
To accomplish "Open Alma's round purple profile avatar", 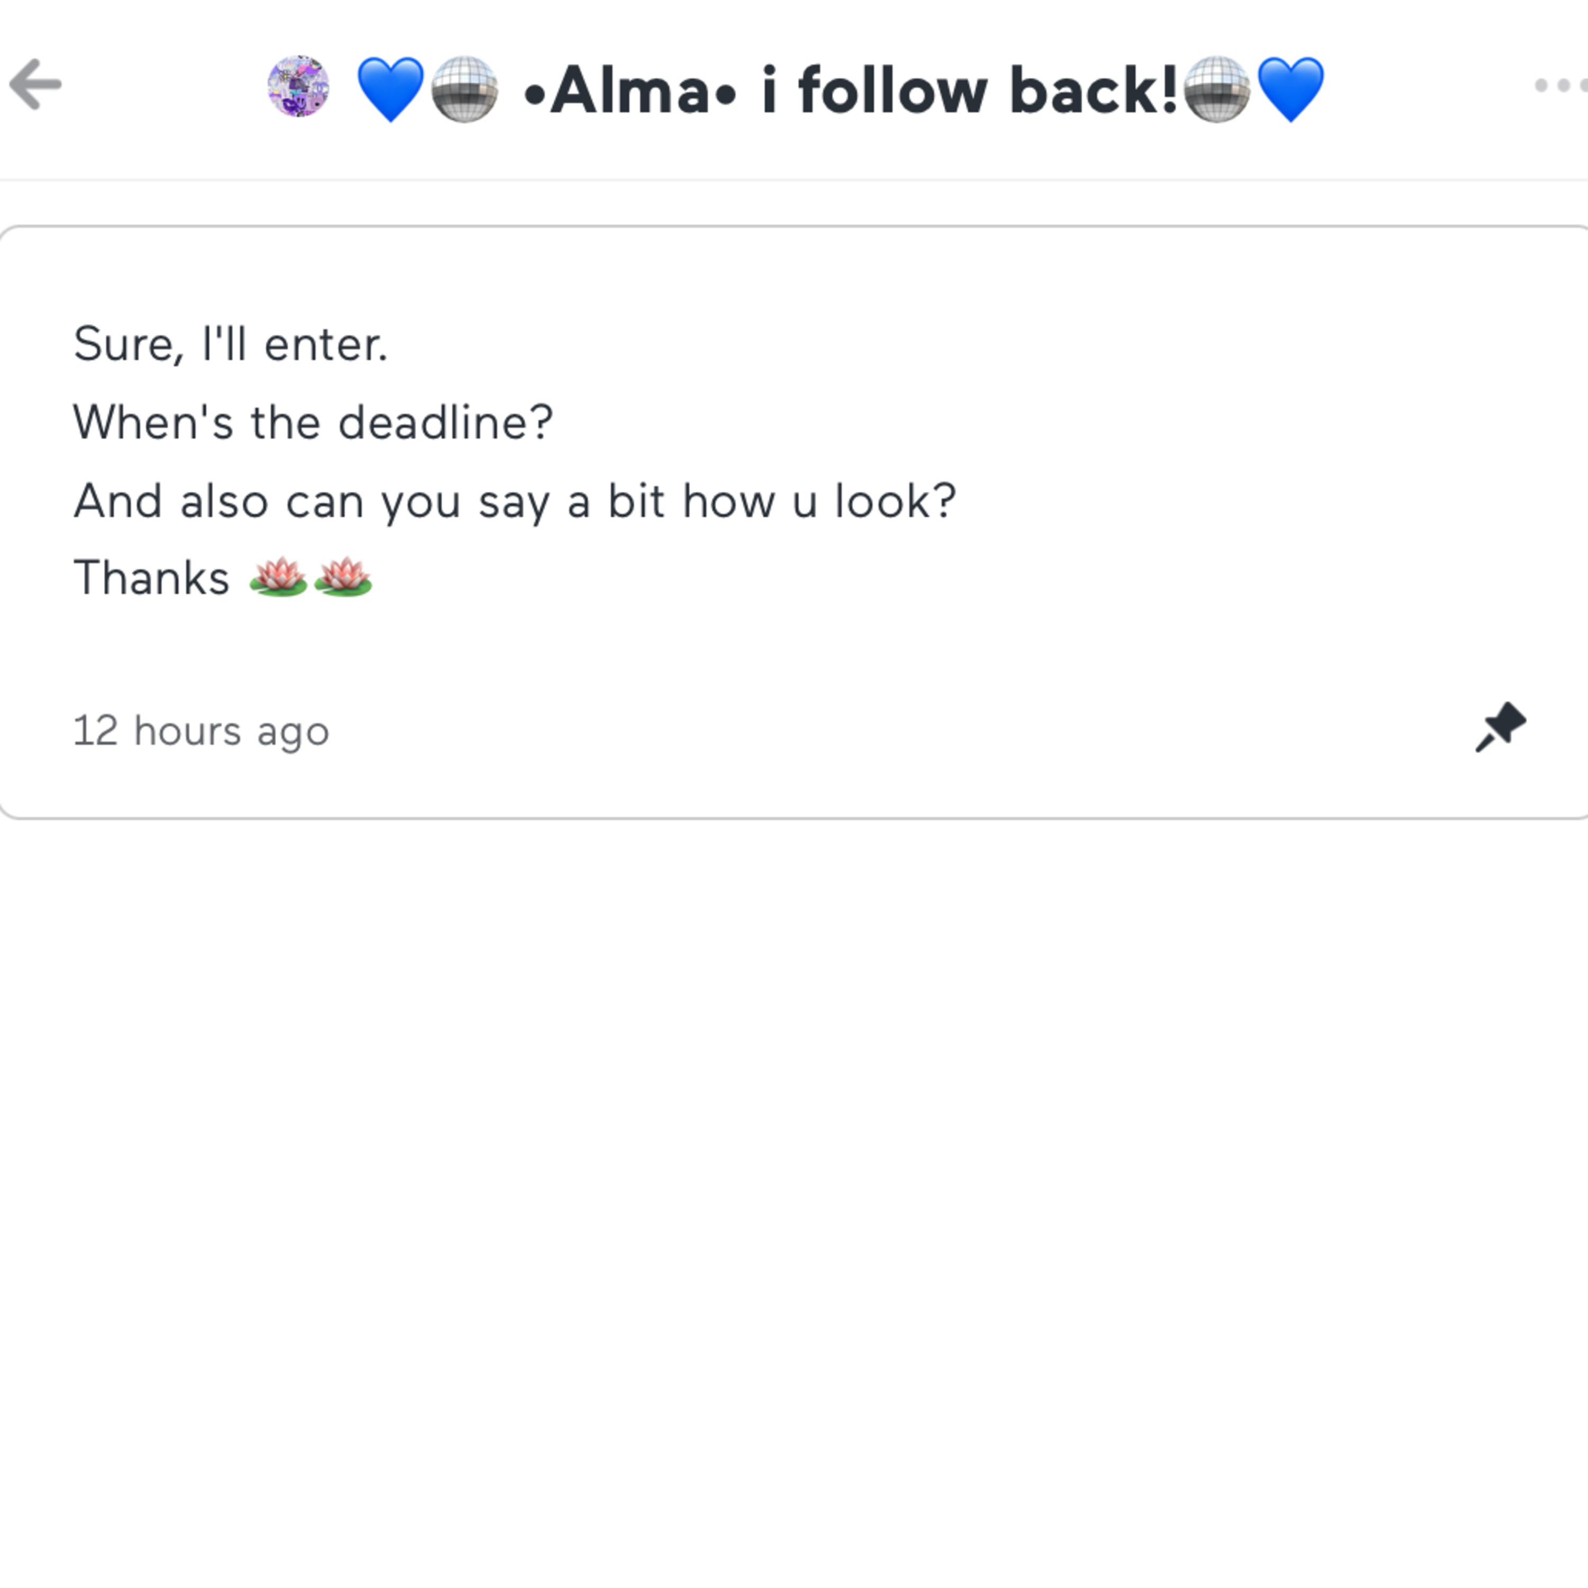I will coord(299,86).
